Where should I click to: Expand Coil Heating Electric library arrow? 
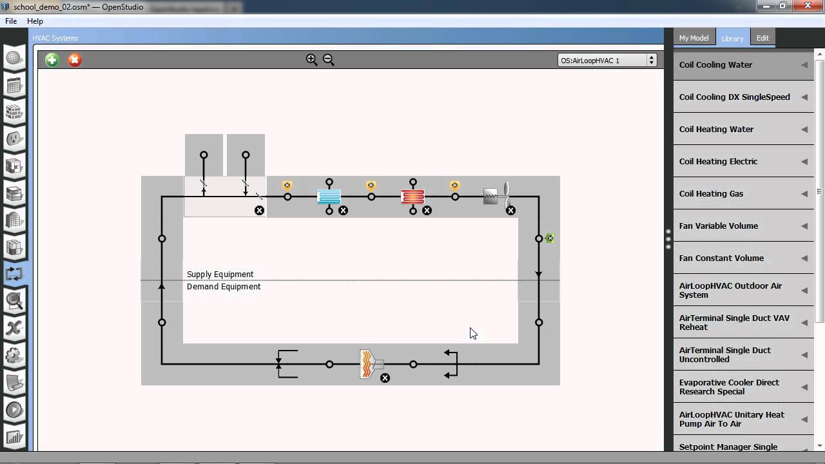tap(804, 162)
